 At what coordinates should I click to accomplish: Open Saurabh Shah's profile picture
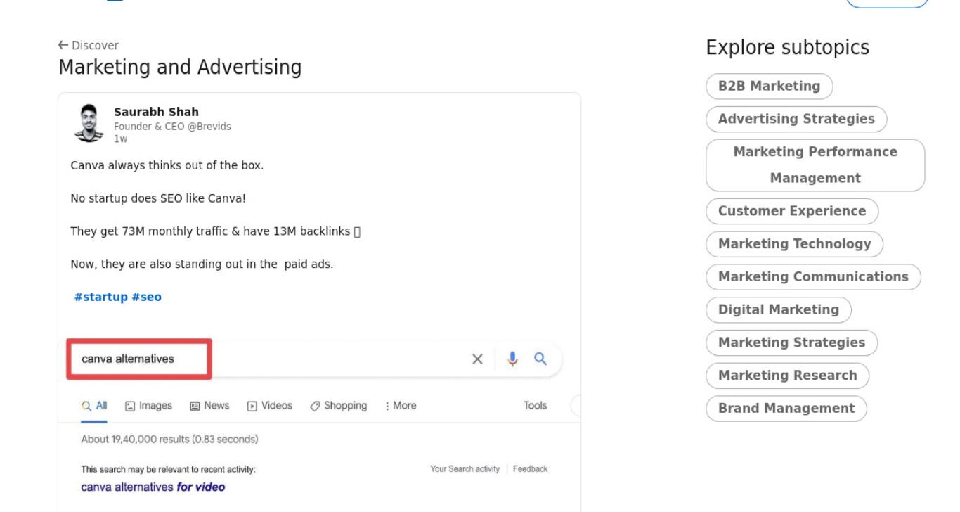(89, 123)
